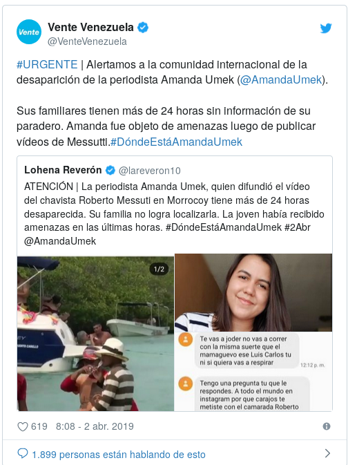357x465 pixels.
Task: Open the @lareveron10 handle
Action: [150, 171]
